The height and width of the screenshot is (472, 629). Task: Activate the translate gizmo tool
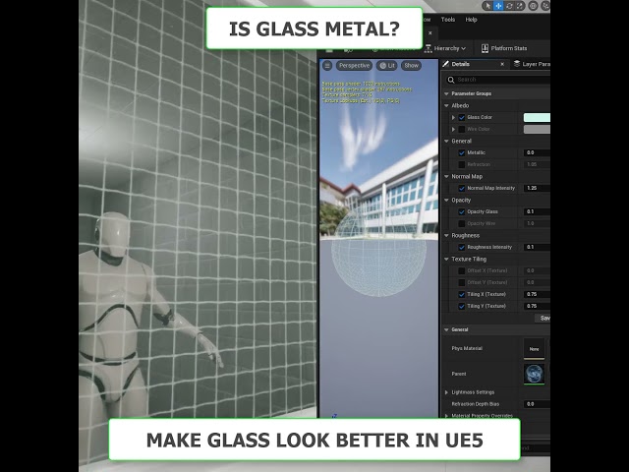point(498,6)
